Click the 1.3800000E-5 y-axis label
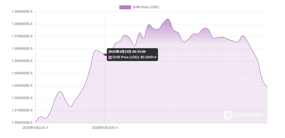 pos(22,24)
